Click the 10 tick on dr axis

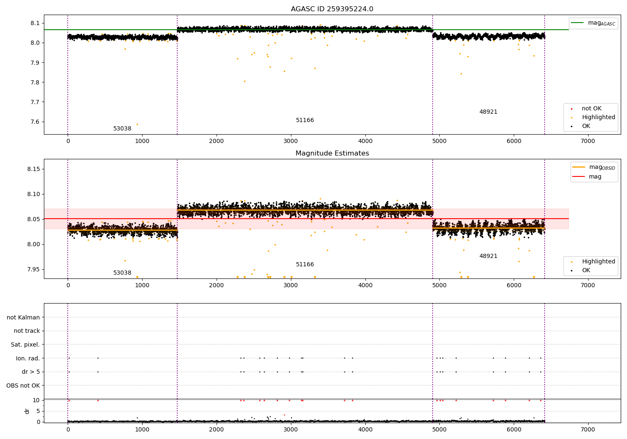click(x=36, y=400)
